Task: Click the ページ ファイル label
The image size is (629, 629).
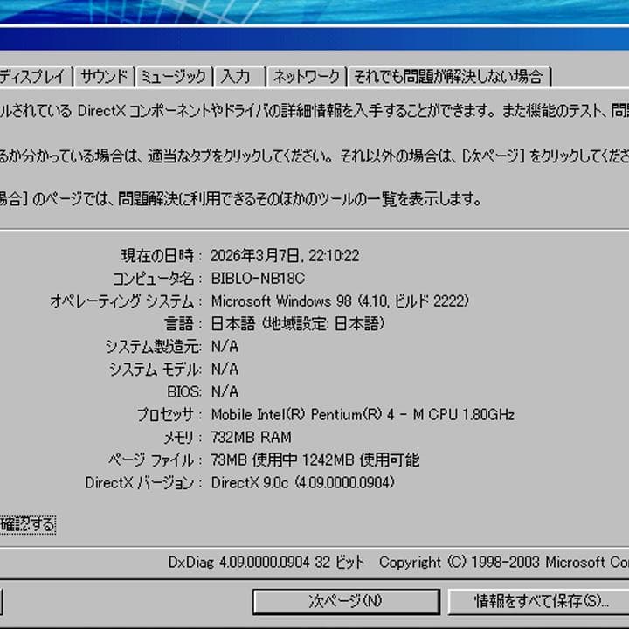Action: [x=156, y=460]
